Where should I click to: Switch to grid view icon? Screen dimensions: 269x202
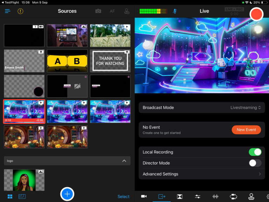(10, 196)
